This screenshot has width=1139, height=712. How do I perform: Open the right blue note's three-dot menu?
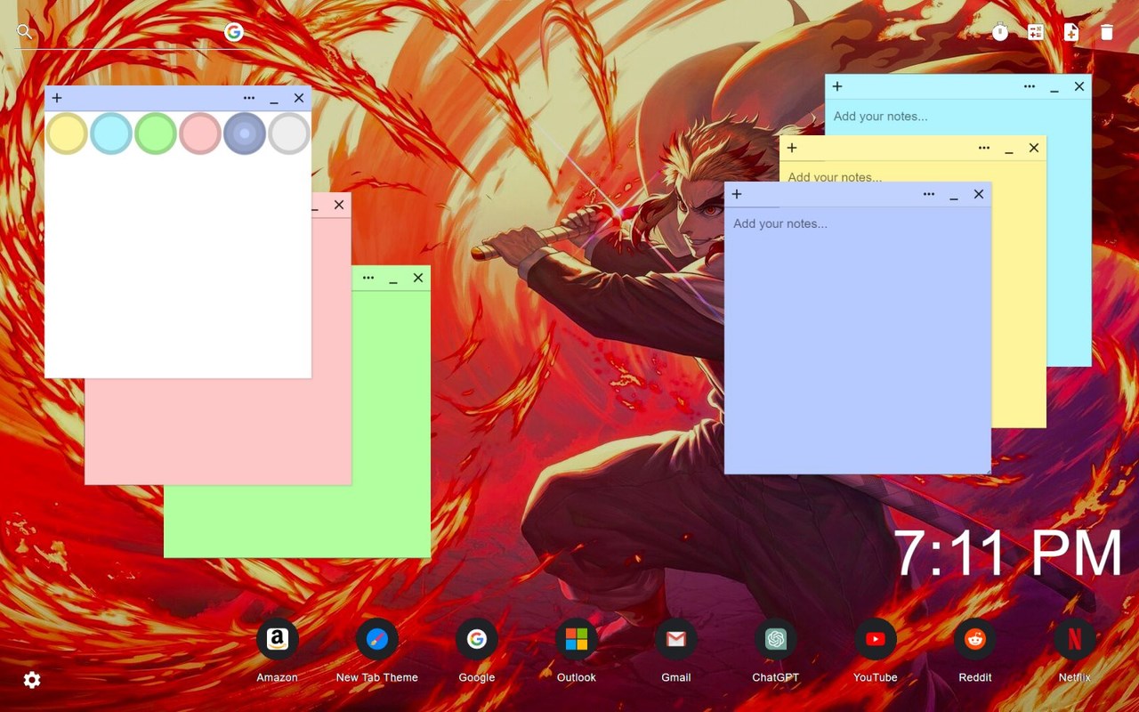(929, 194)
